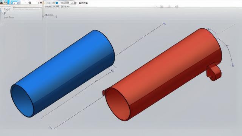
Task: Click the small dark dot icon ending the toolbar group
Action: (x=87, y=3)
